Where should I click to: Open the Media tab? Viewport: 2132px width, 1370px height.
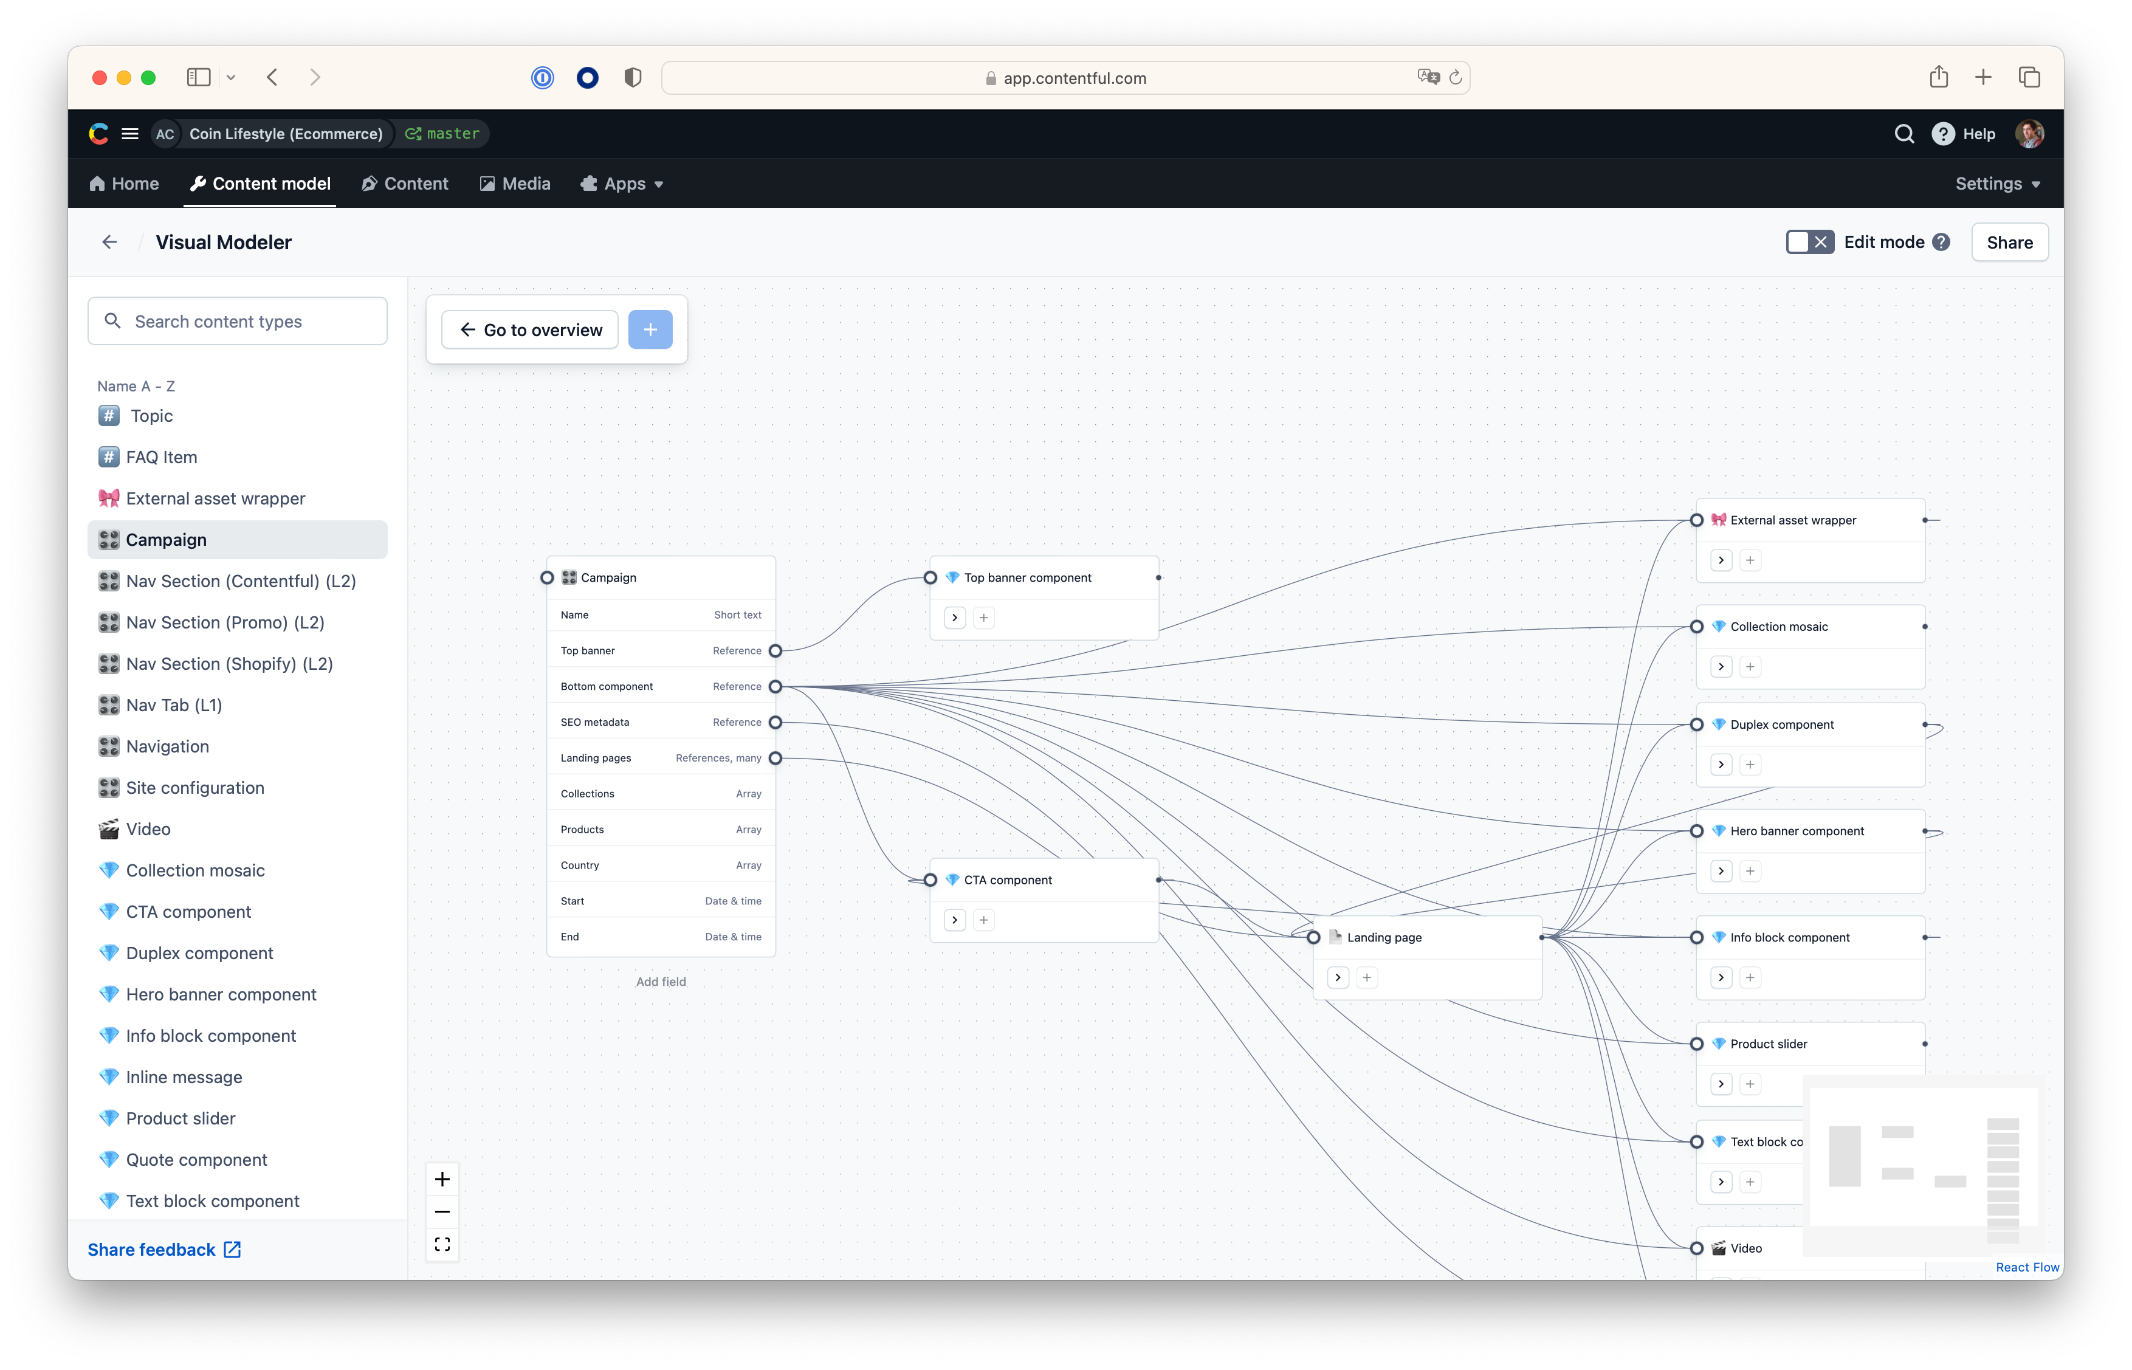[515, 184]
